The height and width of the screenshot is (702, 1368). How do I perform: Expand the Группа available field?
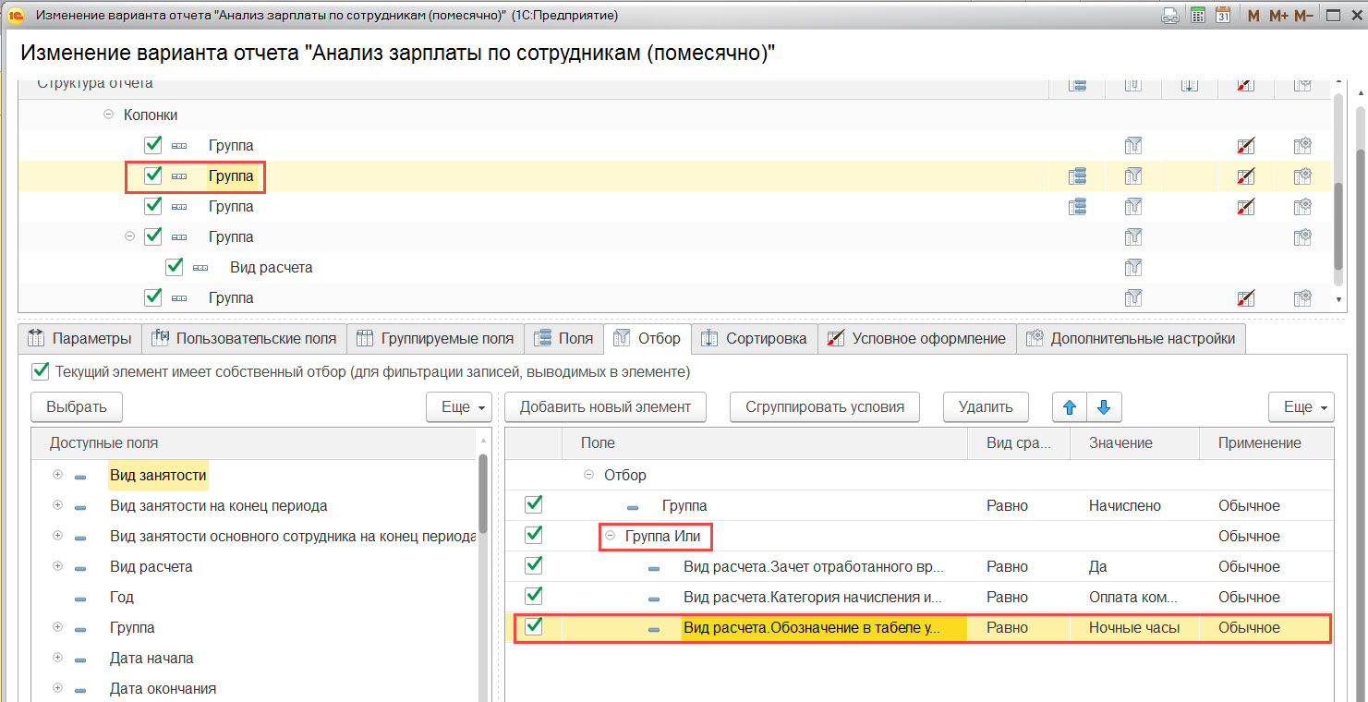(57, 627)
